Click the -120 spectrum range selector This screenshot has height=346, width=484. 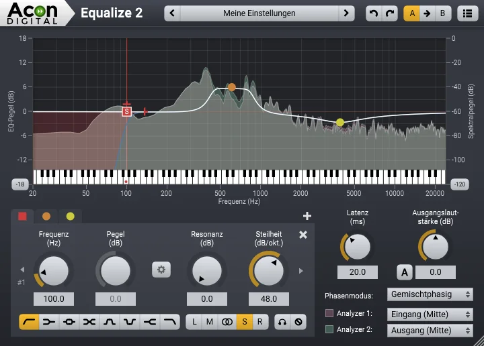click(x=460, y=184)
